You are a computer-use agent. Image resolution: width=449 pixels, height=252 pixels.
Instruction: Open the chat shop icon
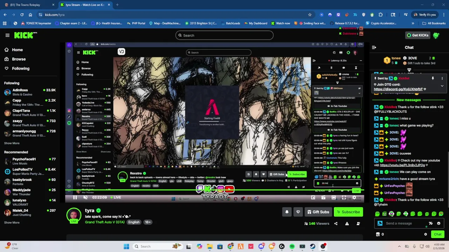378,234
